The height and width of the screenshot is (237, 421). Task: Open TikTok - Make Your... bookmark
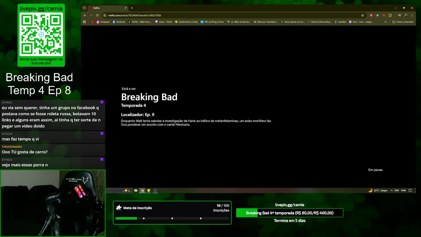pos(139,22)
